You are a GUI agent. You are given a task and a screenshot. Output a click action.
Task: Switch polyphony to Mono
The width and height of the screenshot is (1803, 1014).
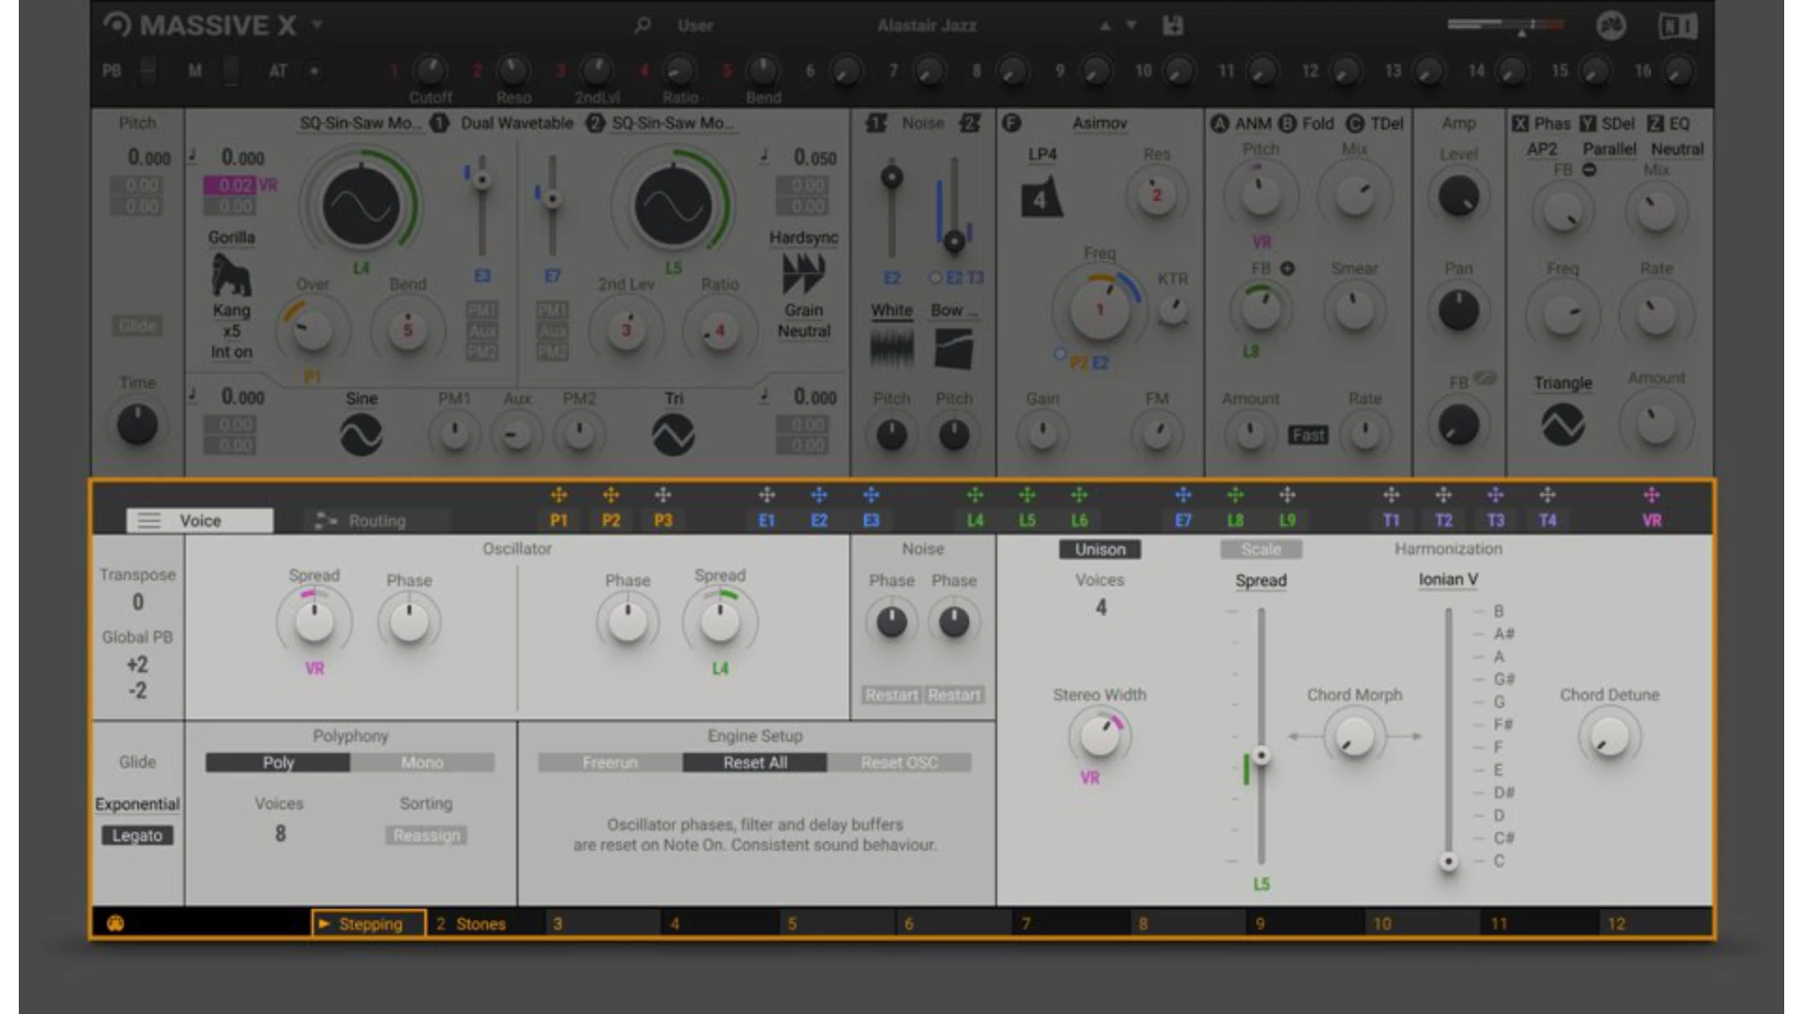(x=422, y=762)
